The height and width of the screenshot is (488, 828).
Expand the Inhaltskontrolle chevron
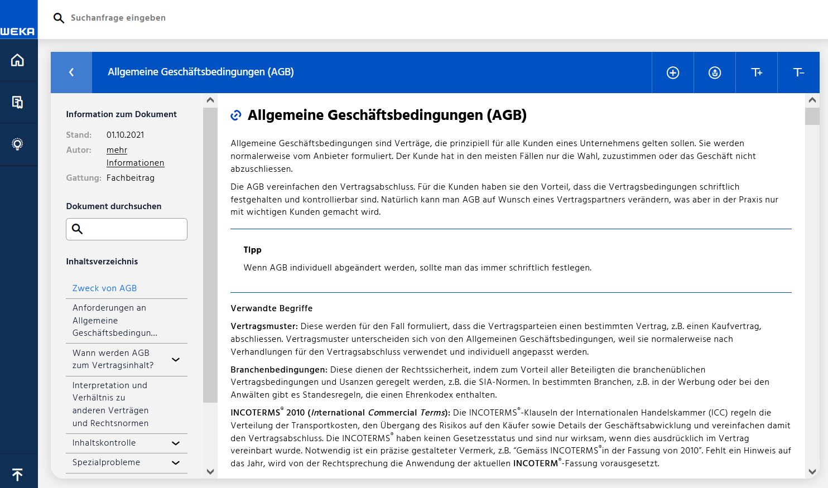click(x=176, y=443)
